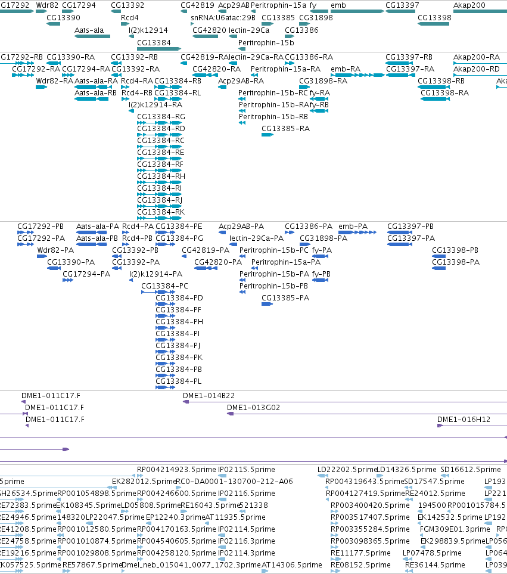The image size is (507, 574).
Task: Click EST RP003400420.5prime
Action: click(370, 505)
